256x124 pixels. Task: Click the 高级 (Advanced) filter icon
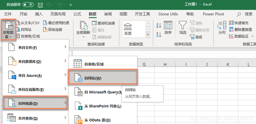coord(192,37)
